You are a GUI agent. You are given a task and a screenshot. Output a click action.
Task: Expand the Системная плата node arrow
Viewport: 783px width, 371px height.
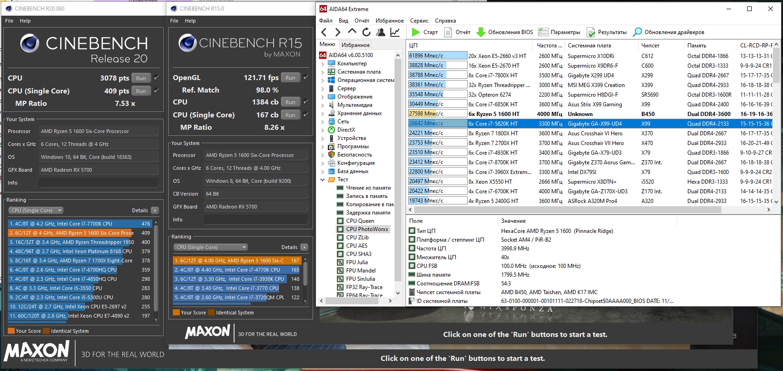(322, 72)
